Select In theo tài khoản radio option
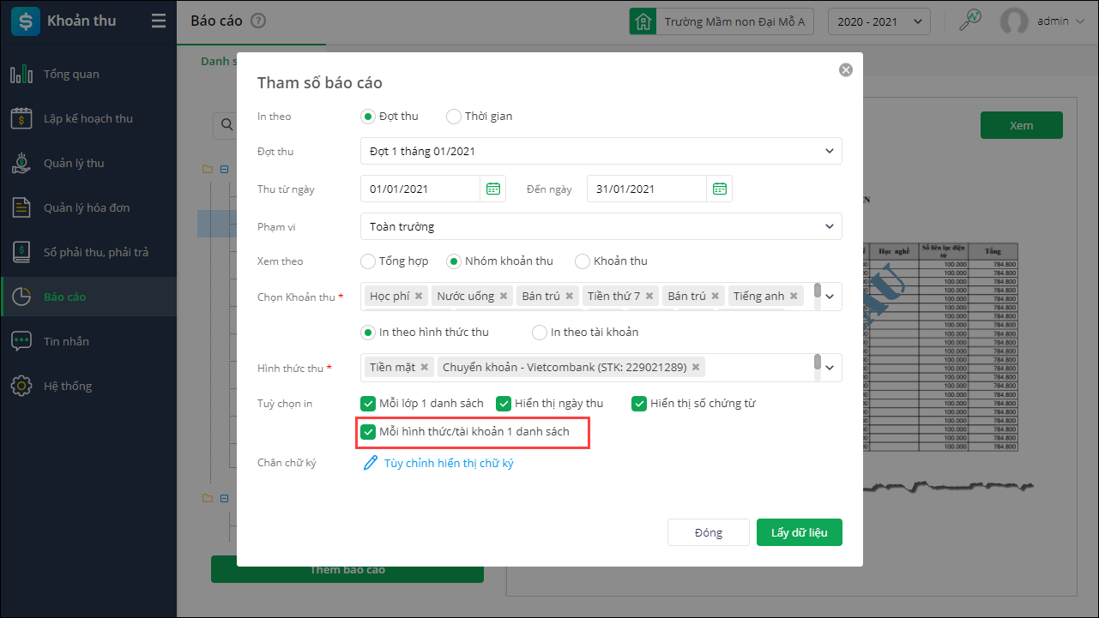The width and height of the screenshot is (1099, 618). pyautogui.click(x=540, y=333)
